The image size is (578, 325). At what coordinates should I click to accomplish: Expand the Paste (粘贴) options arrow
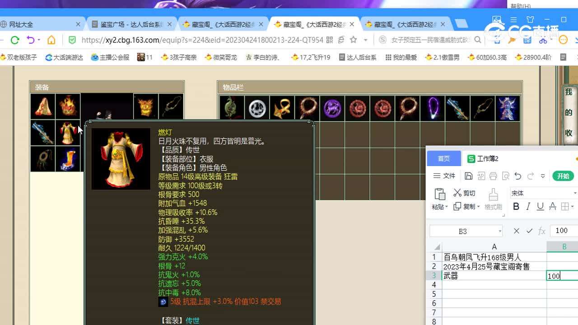click(x=447, y=207)
